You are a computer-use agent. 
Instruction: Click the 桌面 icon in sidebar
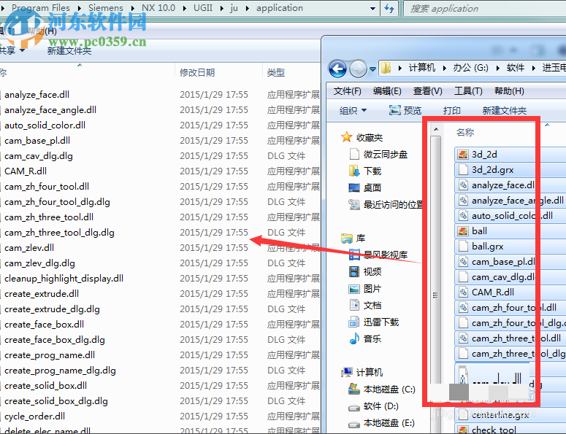click(x=353, y=187)
